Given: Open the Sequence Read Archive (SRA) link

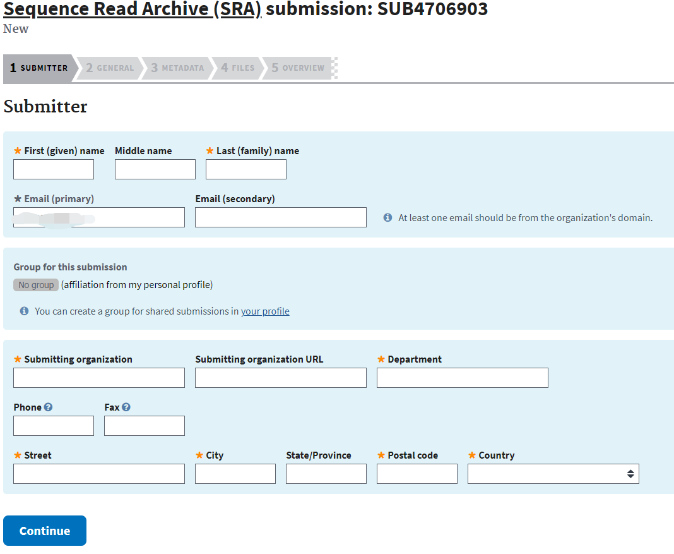Looking at the screenshot, I should point(132,9).
